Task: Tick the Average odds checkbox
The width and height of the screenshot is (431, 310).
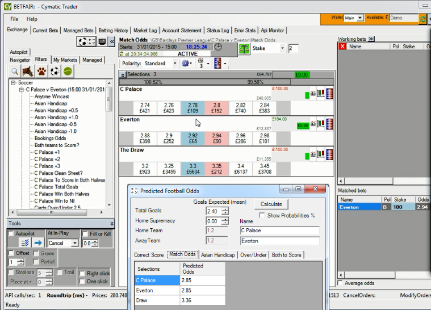Action: [340, 283]
